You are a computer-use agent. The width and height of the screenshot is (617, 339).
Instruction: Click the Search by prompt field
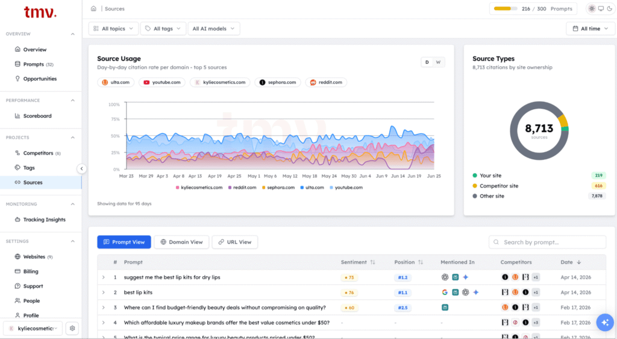(547, 242)
